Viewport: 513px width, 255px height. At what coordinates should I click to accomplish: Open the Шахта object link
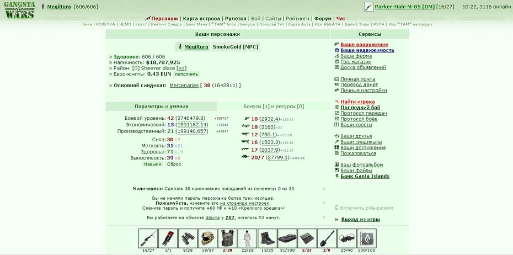pyautogui.click(x=212, y=217)
